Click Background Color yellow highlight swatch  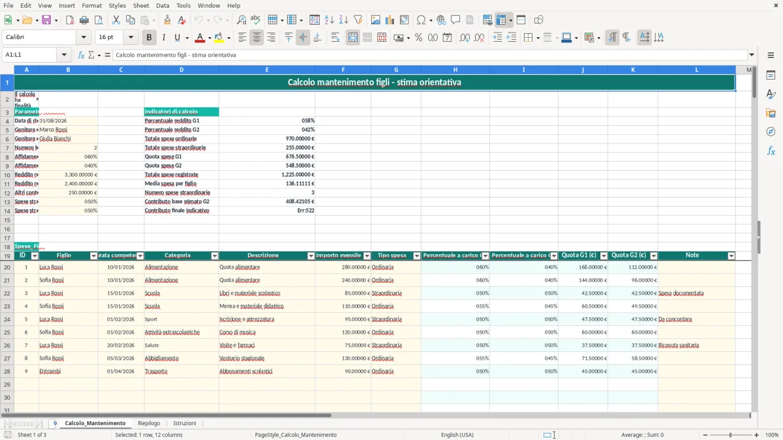pyautogui.click(x=219, y=38)
